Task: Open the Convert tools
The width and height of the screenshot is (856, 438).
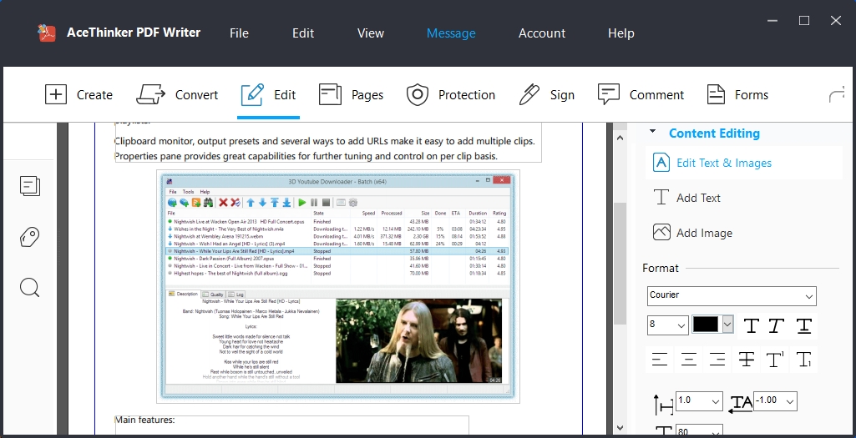Action: (x=177, y=95)
